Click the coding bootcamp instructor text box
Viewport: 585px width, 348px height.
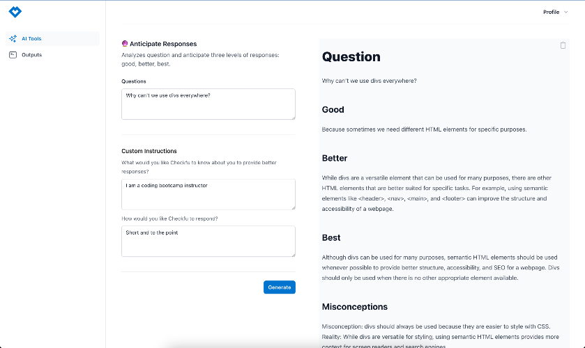208,194
